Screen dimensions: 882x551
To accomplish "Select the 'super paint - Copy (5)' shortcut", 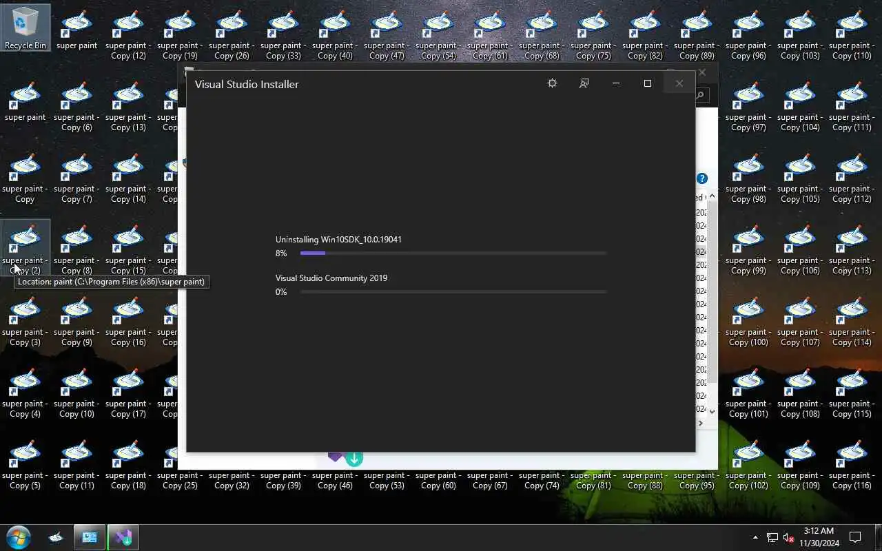I will pyautogui.click(x=25, y=464).
